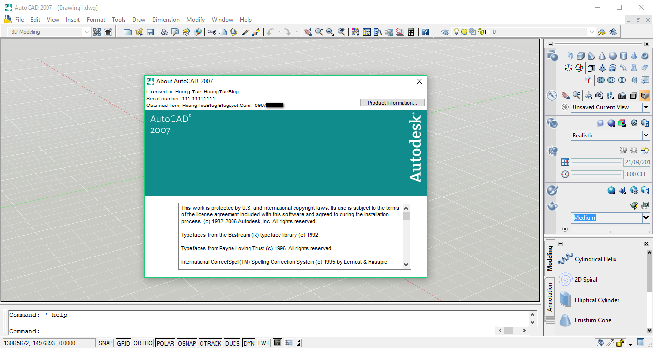Click the Workspace settings gear icon
The image size is (653, 348).
(97, 32)
